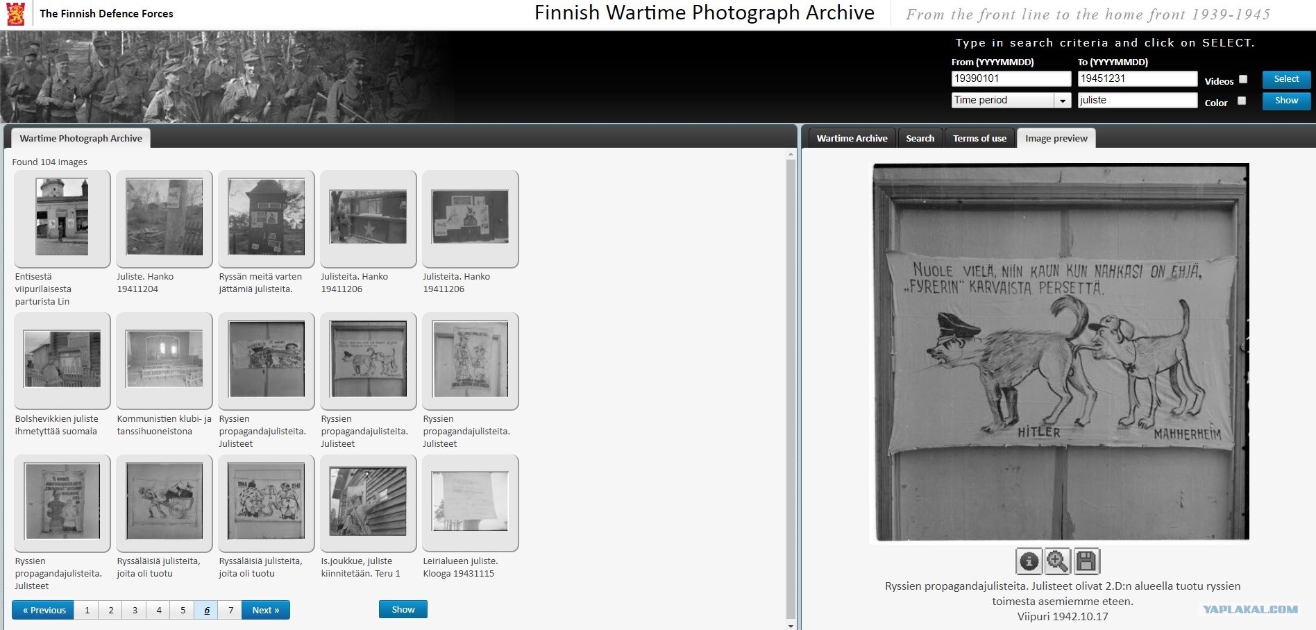The image size is (1316, 630).
Task: Open image information (i) icon
Action: click(x=1029, y=561)
